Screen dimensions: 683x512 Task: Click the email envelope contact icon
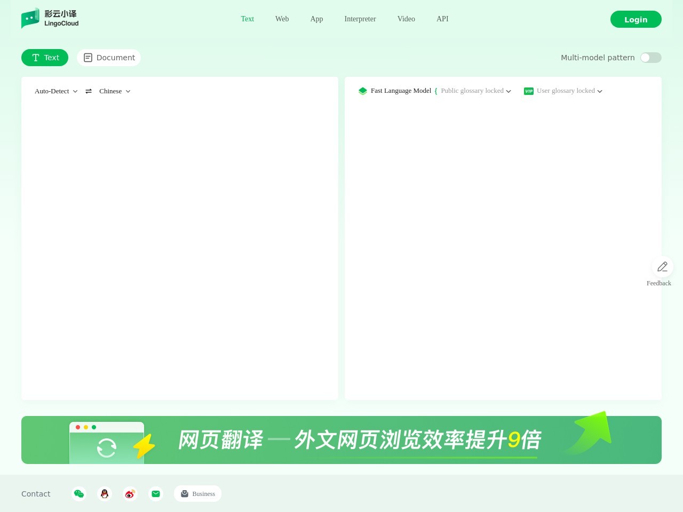(x=156, y=494)
